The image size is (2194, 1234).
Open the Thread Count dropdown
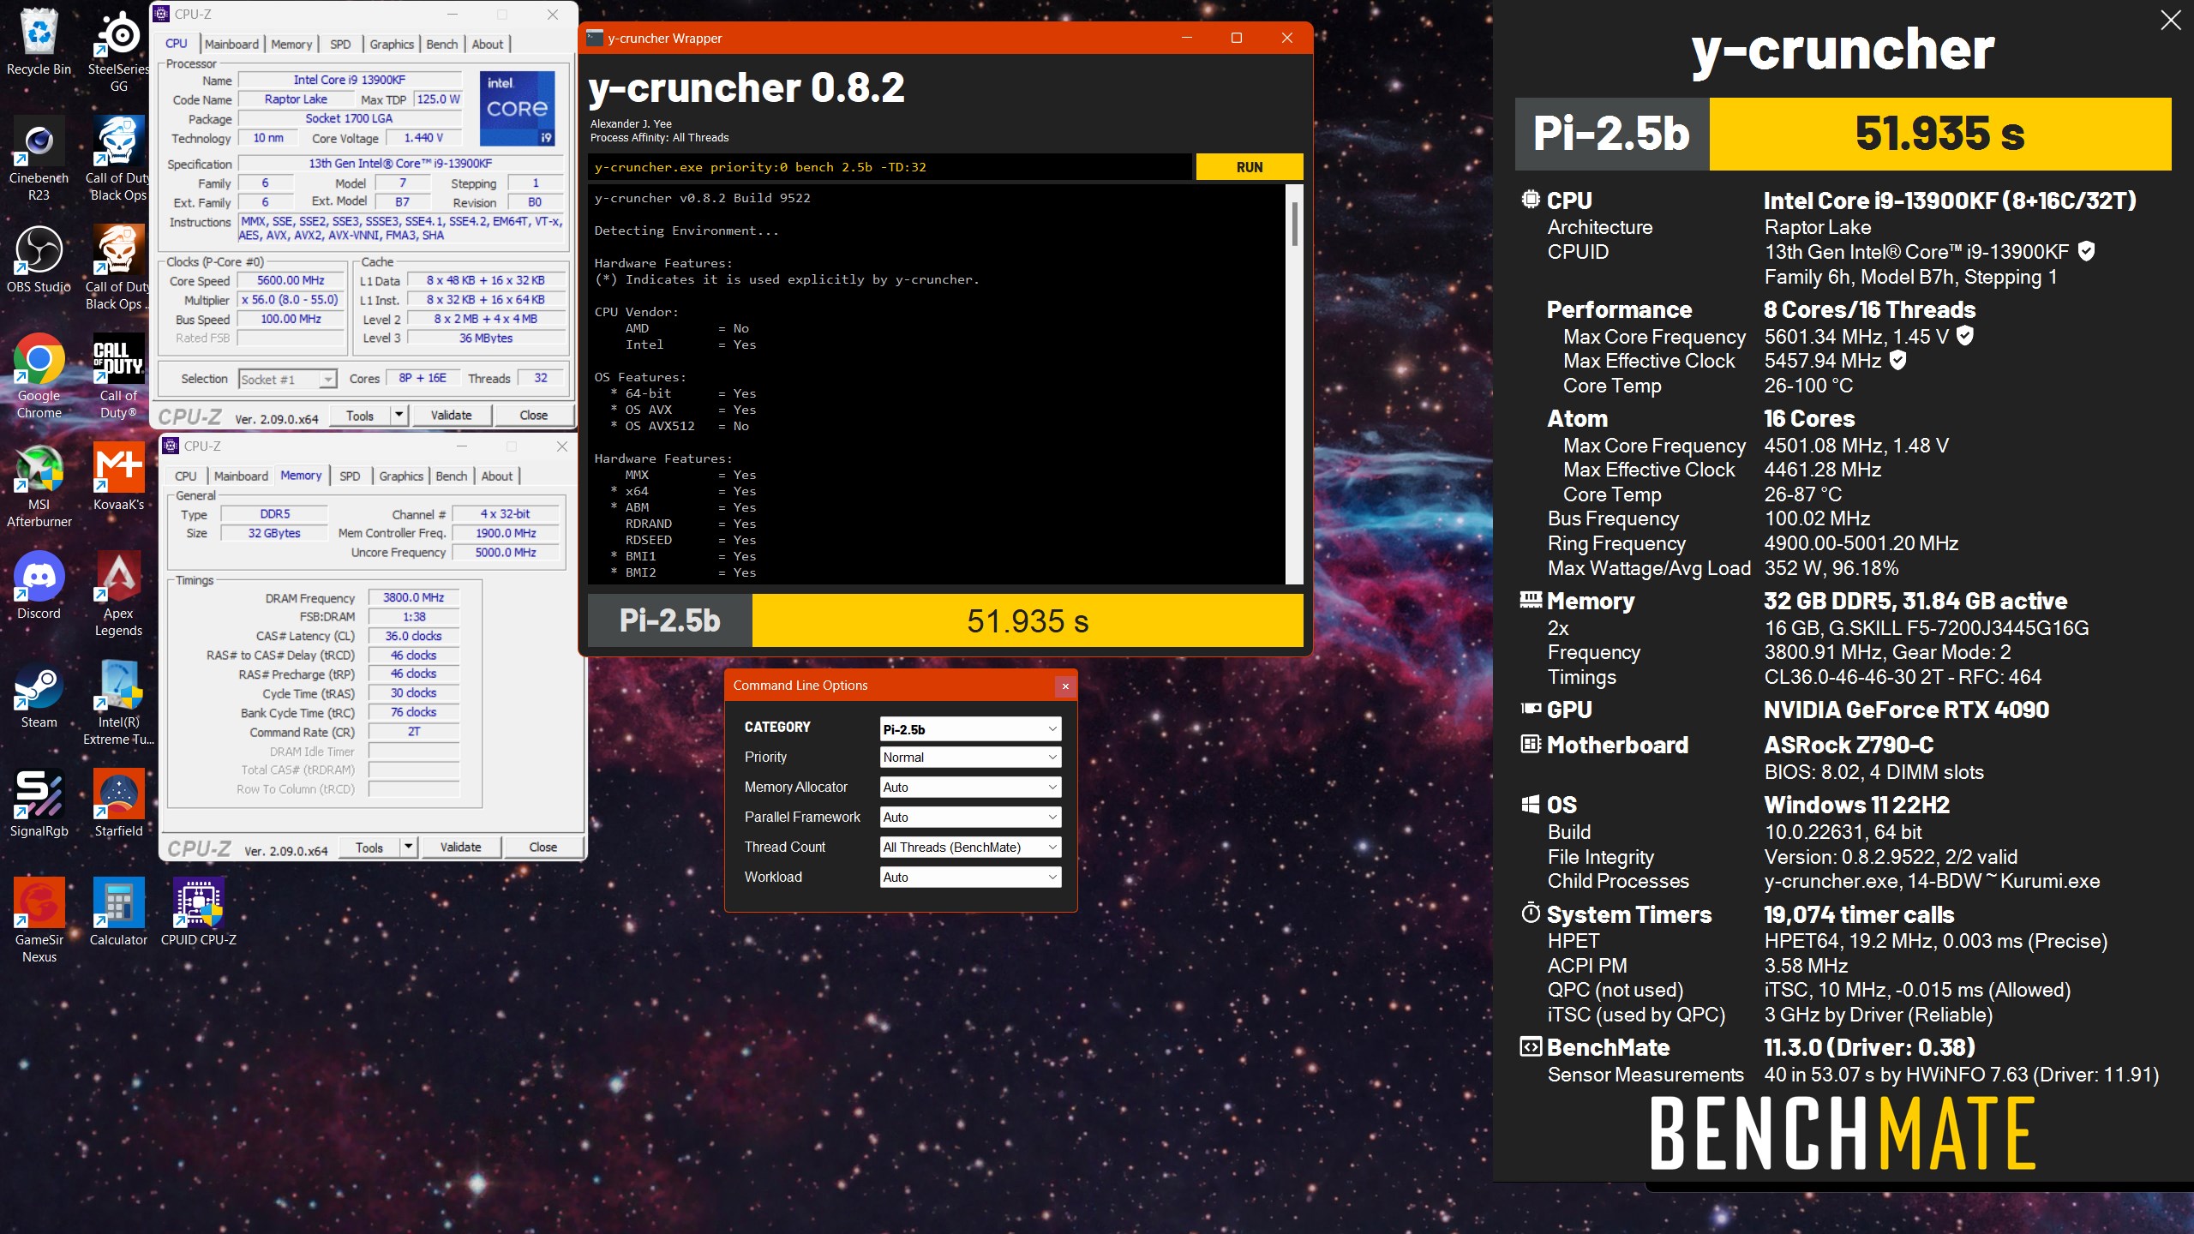coord(970,848)
